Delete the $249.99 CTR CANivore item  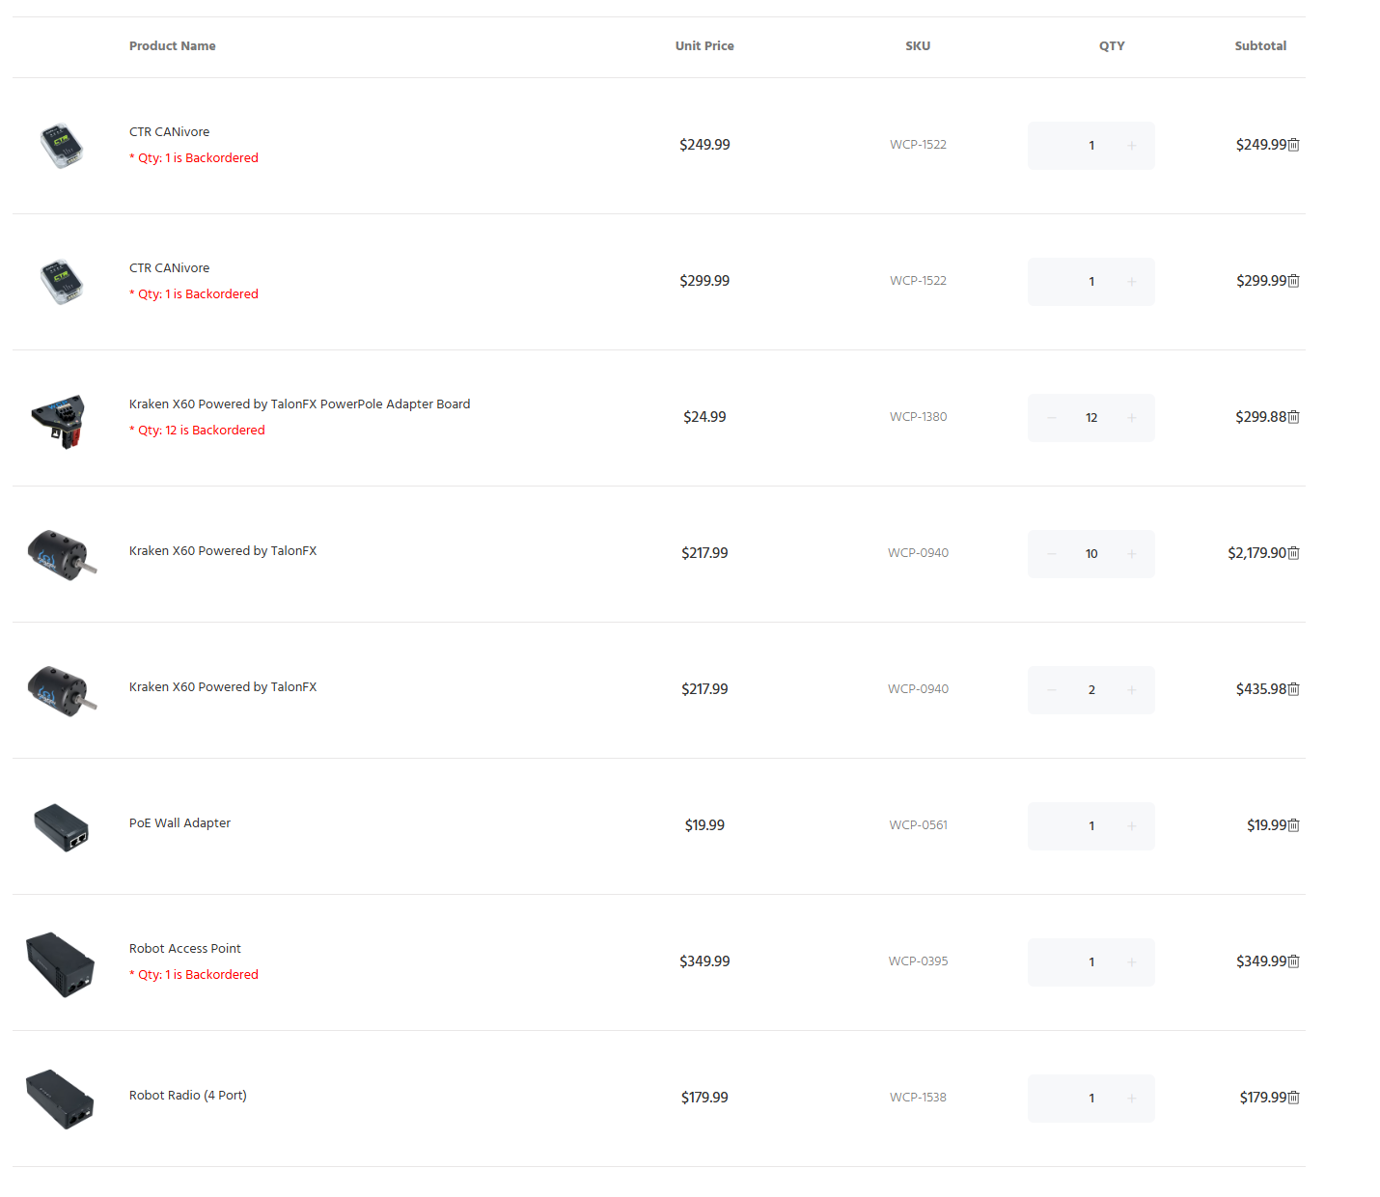1294,145
